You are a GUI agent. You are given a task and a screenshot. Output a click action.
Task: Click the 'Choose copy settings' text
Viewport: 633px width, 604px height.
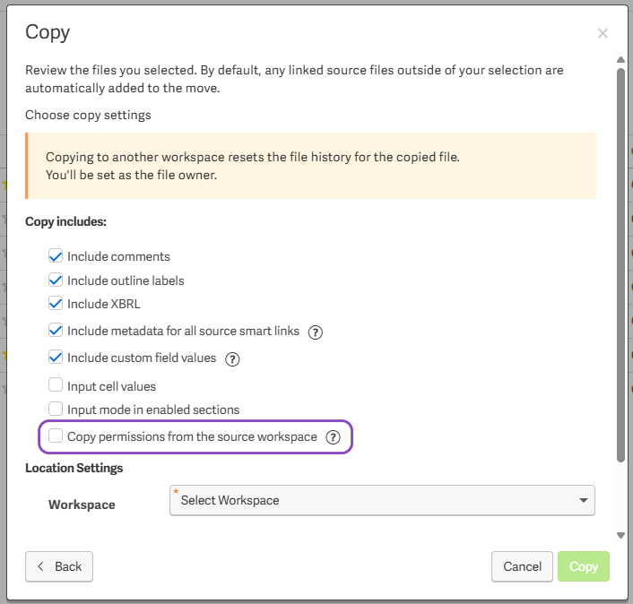(88, 115)
